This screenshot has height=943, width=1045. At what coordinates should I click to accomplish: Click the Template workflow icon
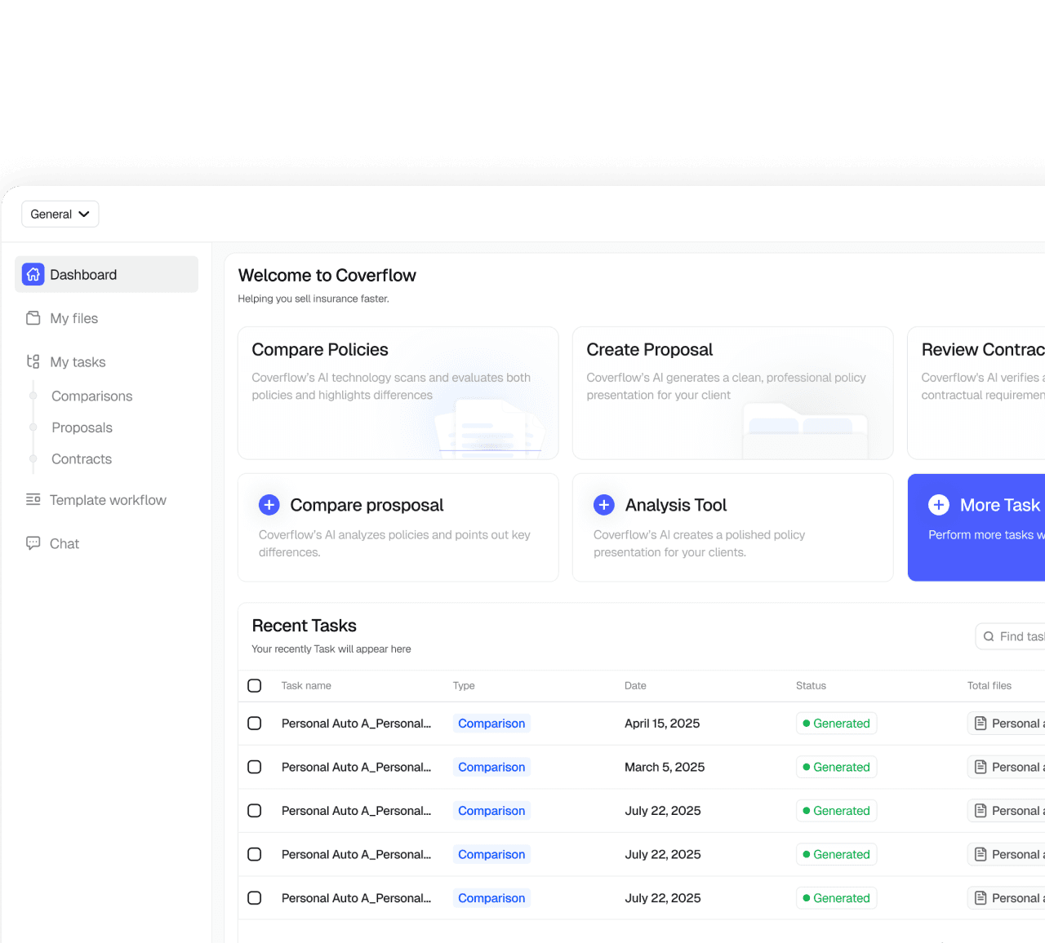pyautogui.click(x=33, y=499)
